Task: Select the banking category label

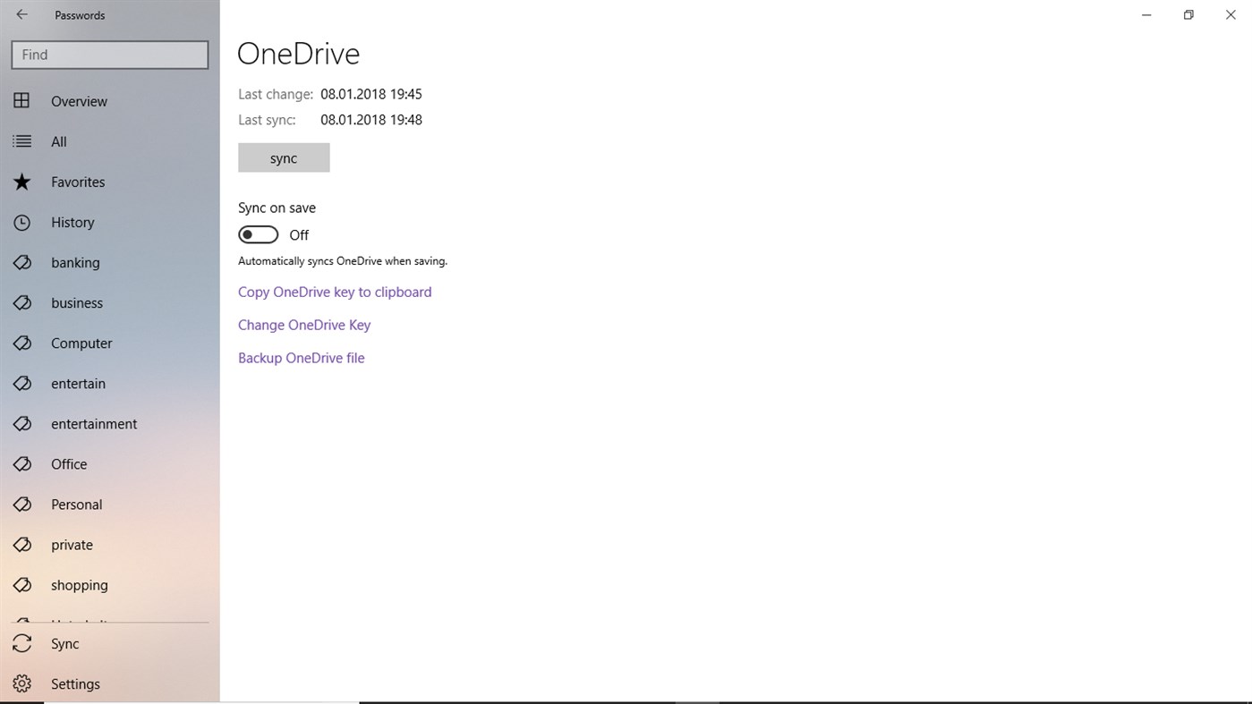Action: [x=75, y=262]
